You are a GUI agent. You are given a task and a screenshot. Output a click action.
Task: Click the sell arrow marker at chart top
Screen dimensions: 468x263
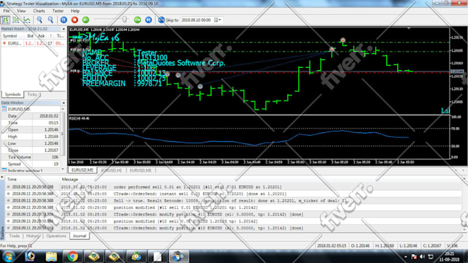343,40
